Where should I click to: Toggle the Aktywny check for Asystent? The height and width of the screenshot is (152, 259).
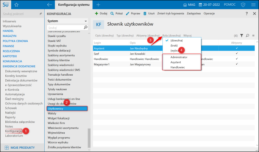[x=237, y=48]
